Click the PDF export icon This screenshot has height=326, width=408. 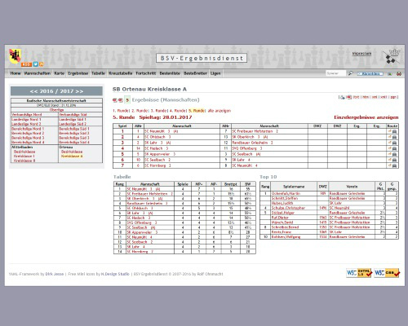point(349,97)
